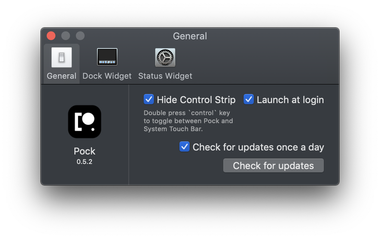Select the Status Widget gear icon

pyautogui.click(x=165, y=58)
